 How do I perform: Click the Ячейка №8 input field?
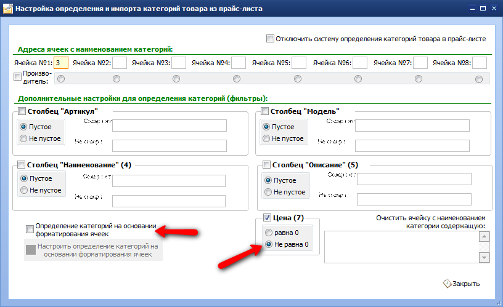click(x=480, y=63)
